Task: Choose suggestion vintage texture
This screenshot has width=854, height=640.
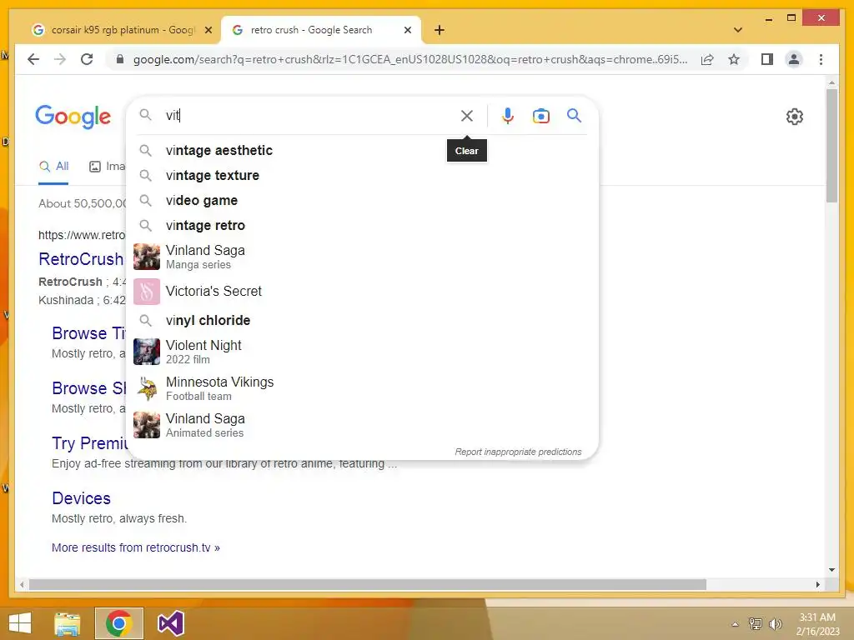Action: pyautogui.click(x=363, y=175)
